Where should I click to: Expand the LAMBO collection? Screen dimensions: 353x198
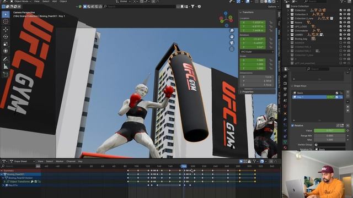288,35
